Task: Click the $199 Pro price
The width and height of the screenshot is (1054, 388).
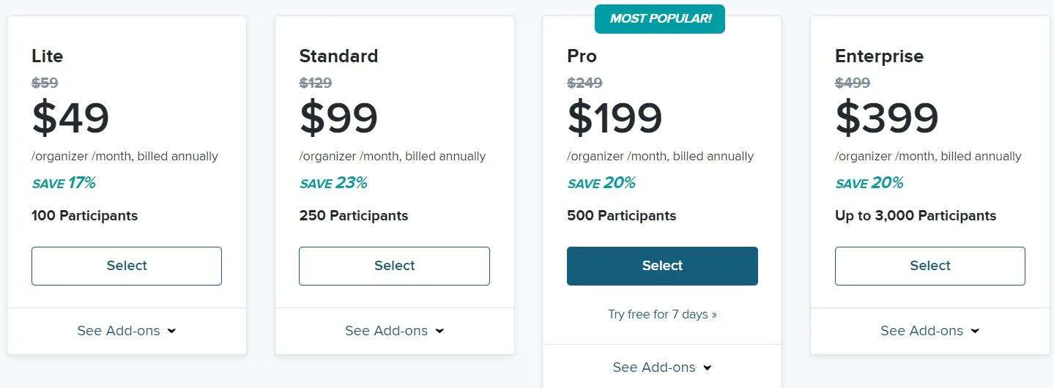Action: click(615, 118)
